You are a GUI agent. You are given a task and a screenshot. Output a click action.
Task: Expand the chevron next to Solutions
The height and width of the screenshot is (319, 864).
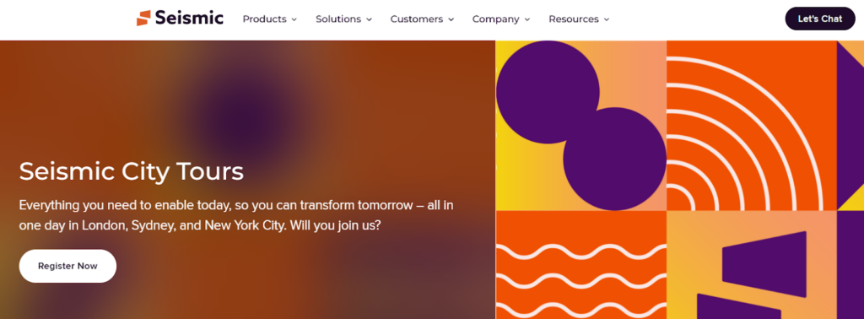pos(369,20)
